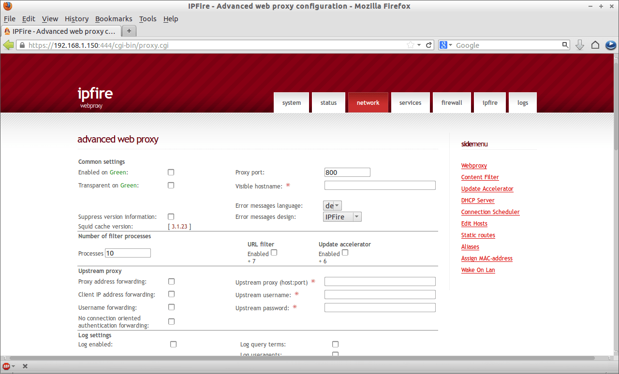The image size is (619, 374).
Task: Reload the proxy configuration page
Action: click(429, 44)
